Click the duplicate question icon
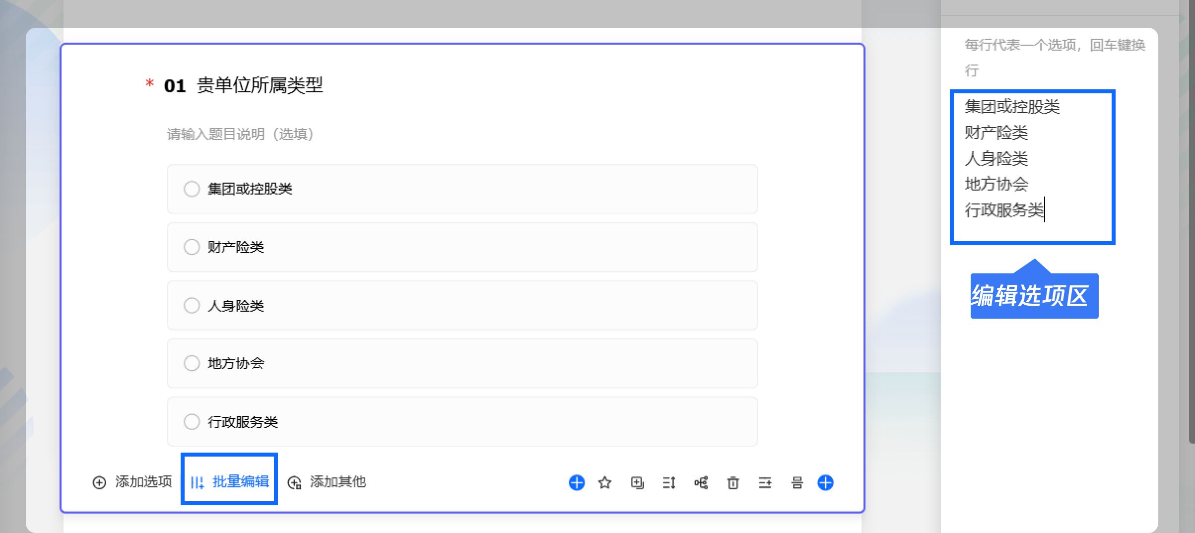This screenshot has height=533, width=1195. tap(637, 482)
